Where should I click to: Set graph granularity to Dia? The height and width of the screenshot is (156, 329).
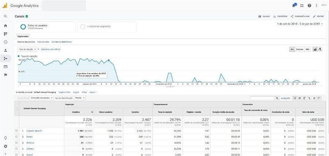tap(292, 49)
